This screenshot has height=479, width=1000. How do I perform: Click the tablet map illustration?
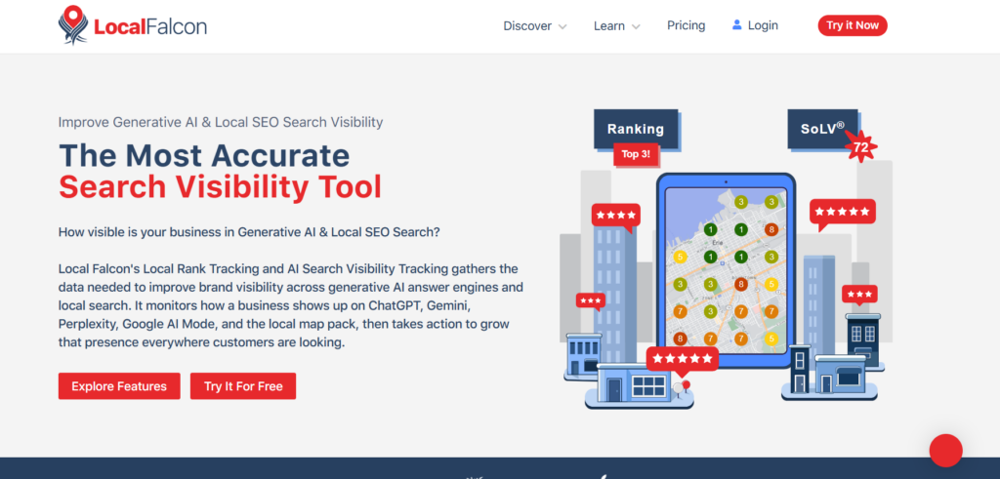click(x=726, y=271)
